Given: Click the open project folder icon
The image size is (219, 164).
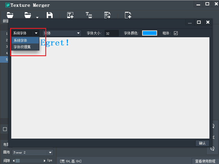Looking at the screenshot, I should [28, 15].
